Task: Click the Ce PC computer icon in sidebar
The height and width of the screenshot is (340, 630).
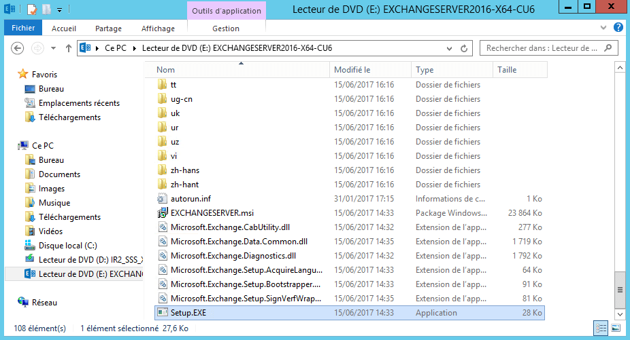Action: click(x=23, y=145)
